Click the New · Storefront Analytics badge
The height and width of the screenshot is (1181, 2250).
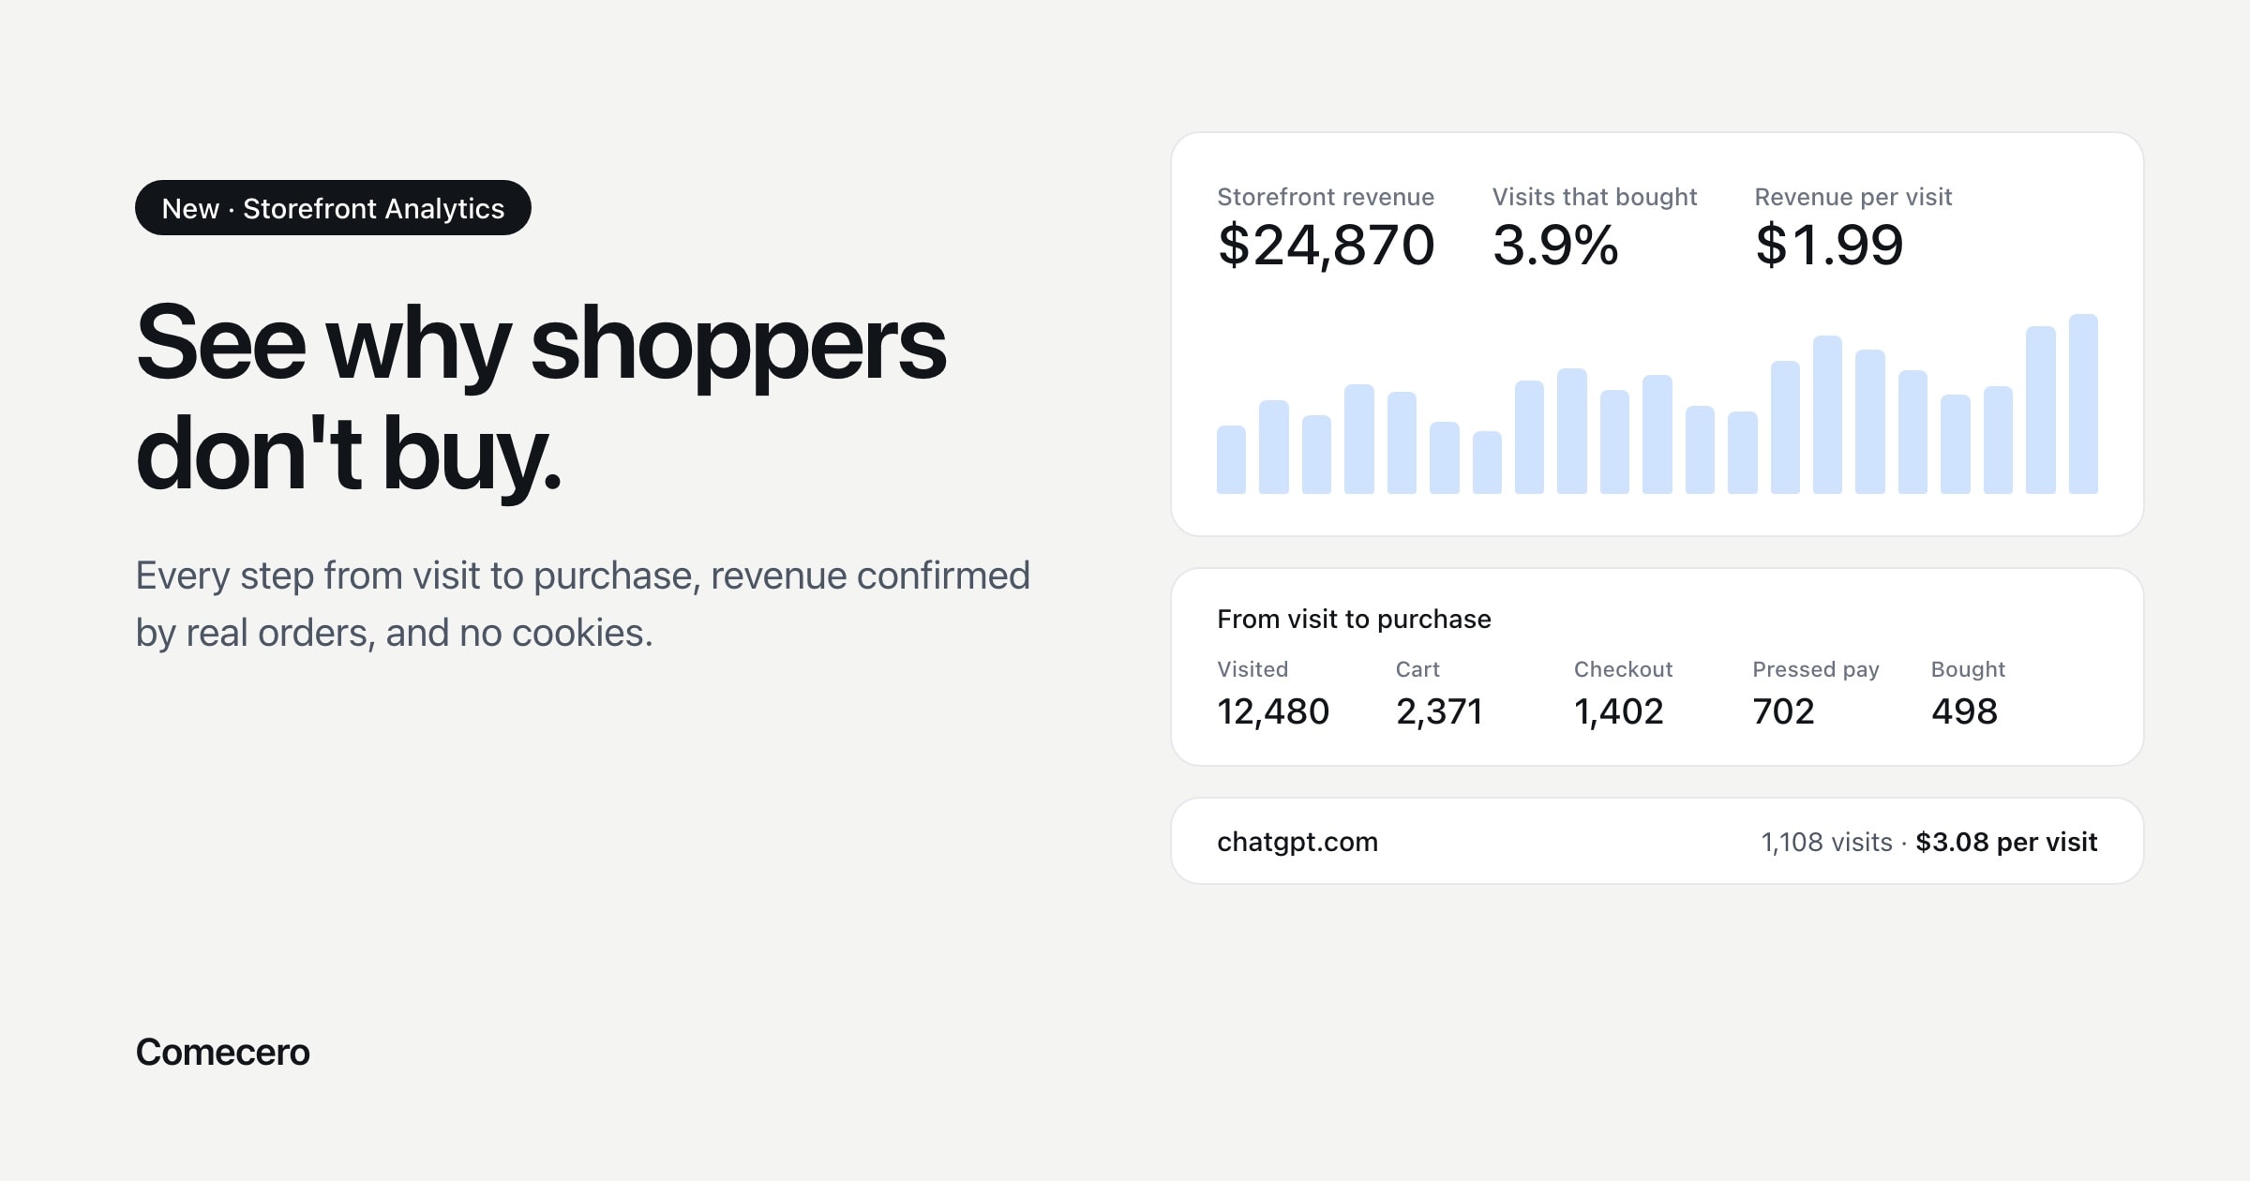(333, 208)
